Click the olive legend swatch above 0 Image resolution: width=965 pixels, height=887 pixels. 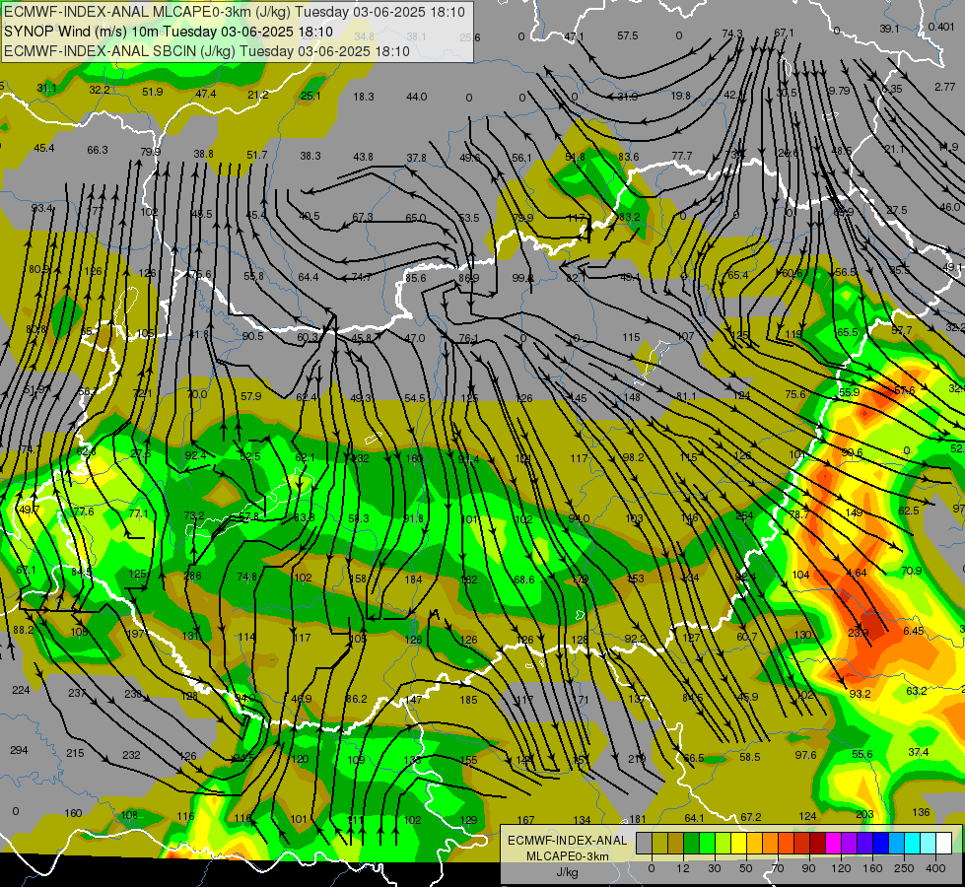[x=659, y=844]
